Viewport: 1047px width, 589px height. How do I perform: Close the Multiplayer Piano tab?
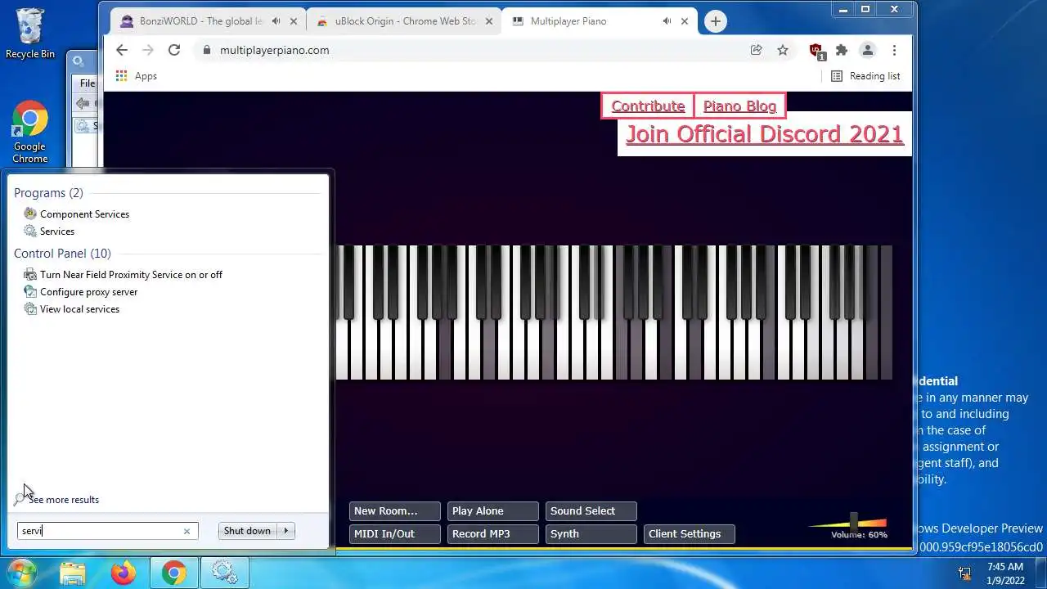click(685, 21)
